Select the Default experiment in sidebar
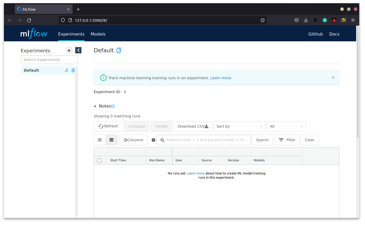Screen dimensions: 365x226 tap(48, 70)
